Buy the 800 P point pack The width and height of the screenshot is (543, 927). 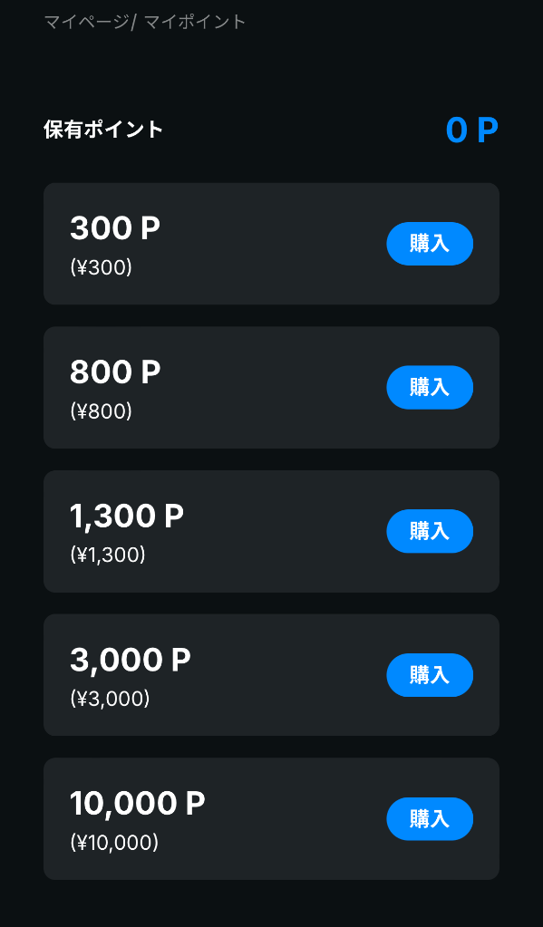(x=430, y=387)
